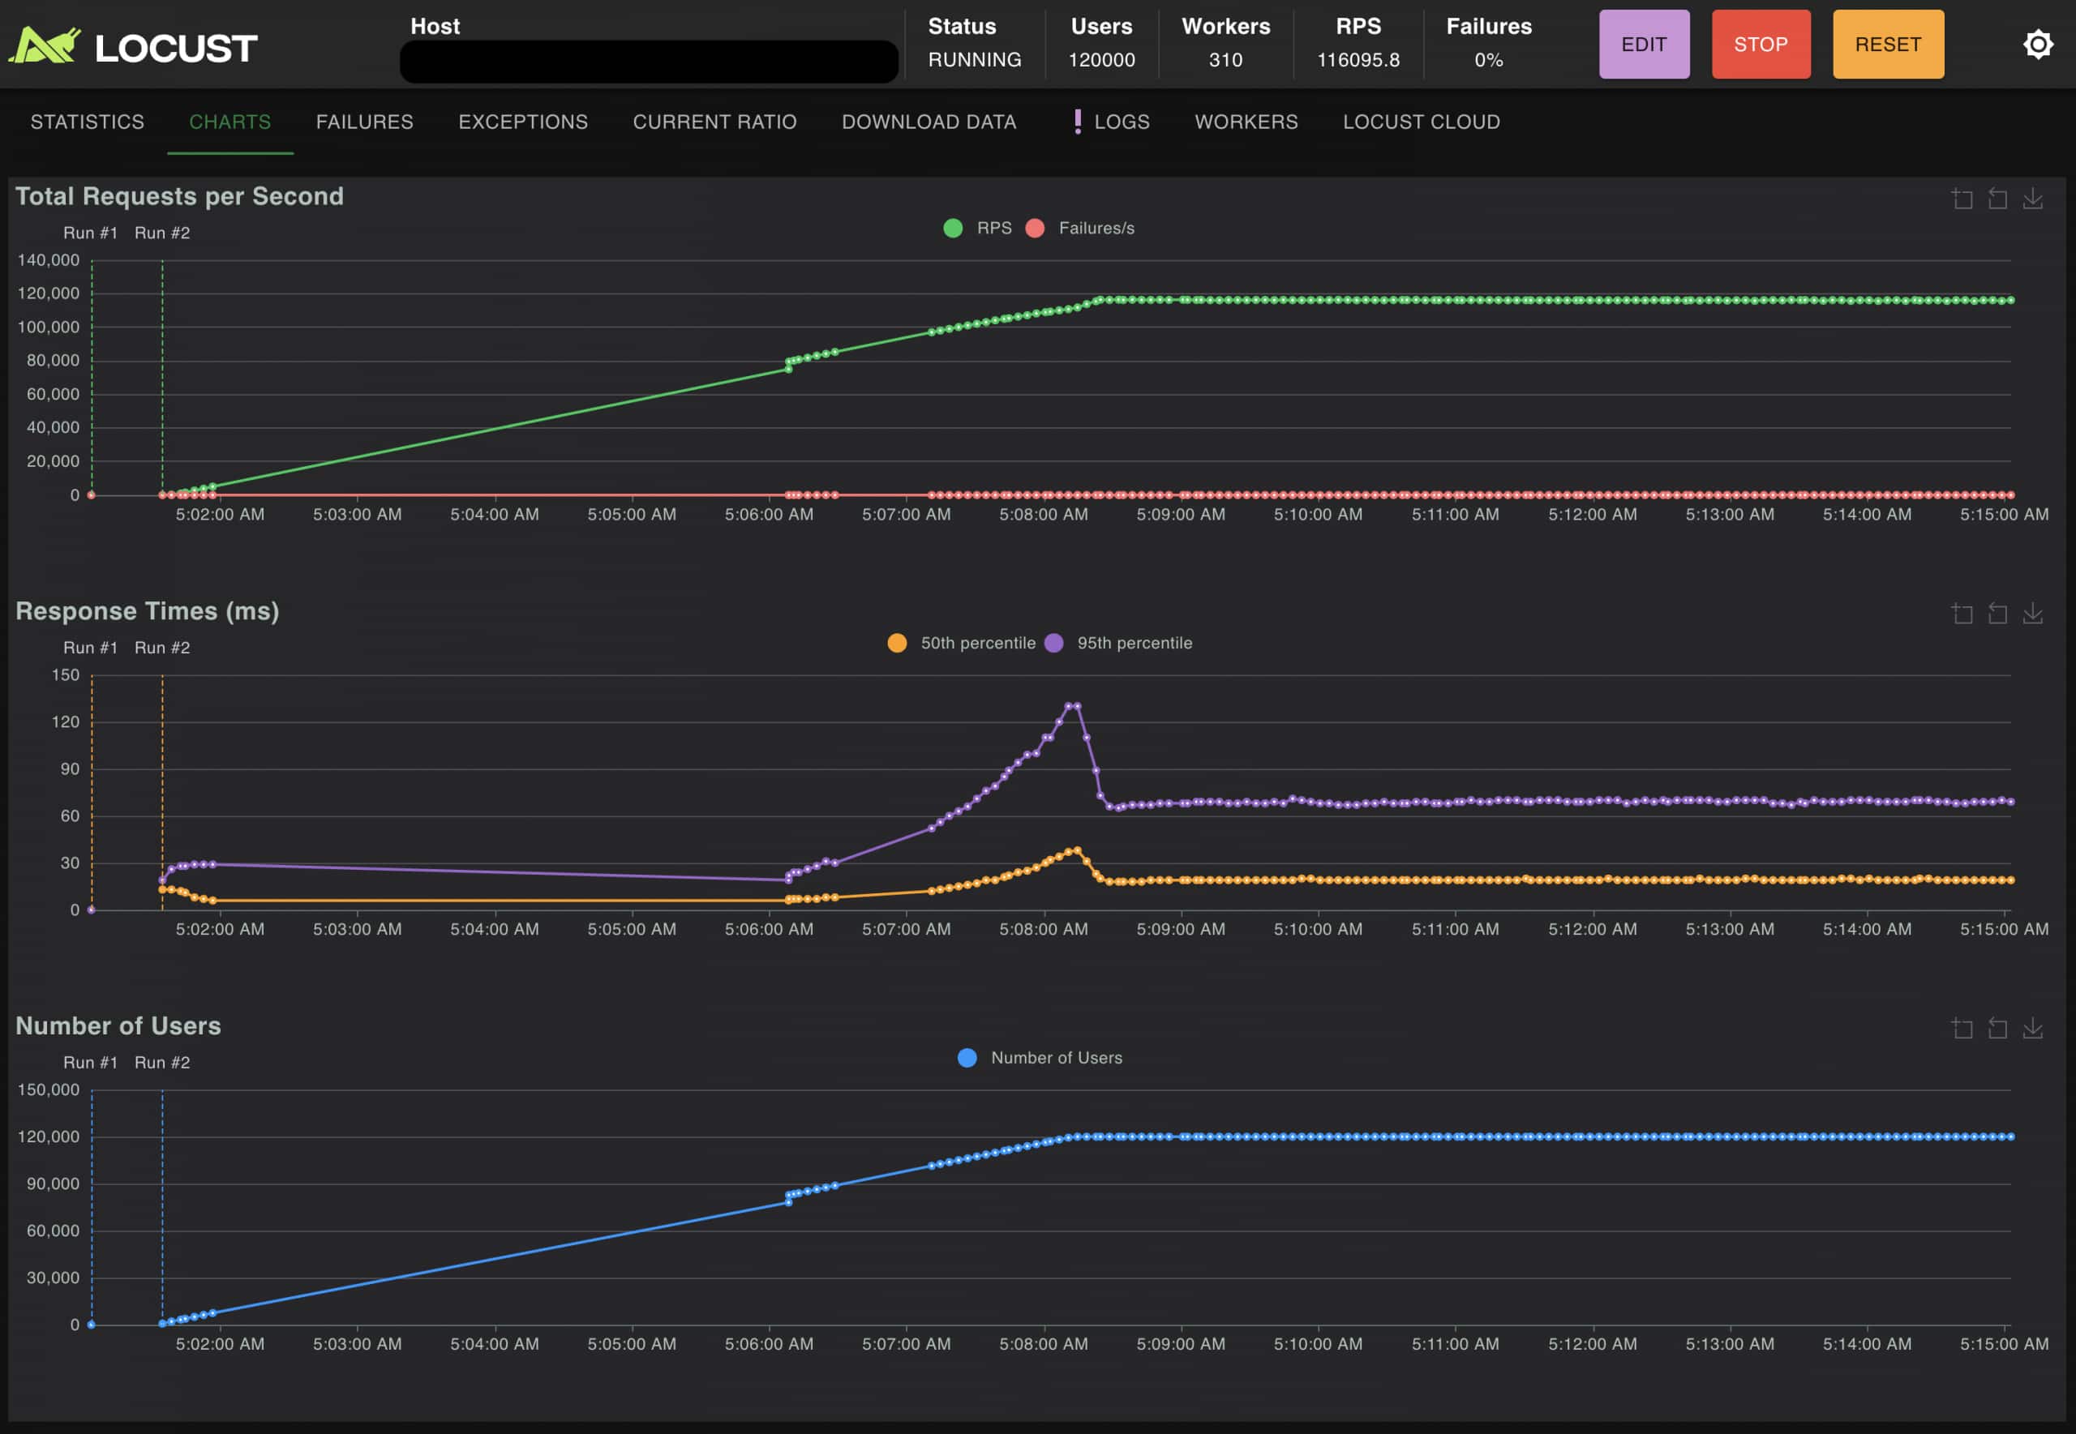Click the zoom selection icon on Number of Users chart
2076x1434 pixels.
tap(1963, 1028)
